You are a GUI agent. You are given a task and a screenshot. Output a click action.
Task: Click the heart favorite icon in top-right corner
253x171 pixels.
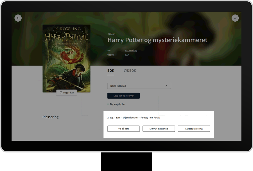click(x=235, y=18)
